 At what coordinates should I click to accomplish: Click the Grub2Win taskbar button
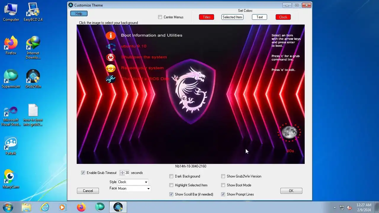coord(118,207)
